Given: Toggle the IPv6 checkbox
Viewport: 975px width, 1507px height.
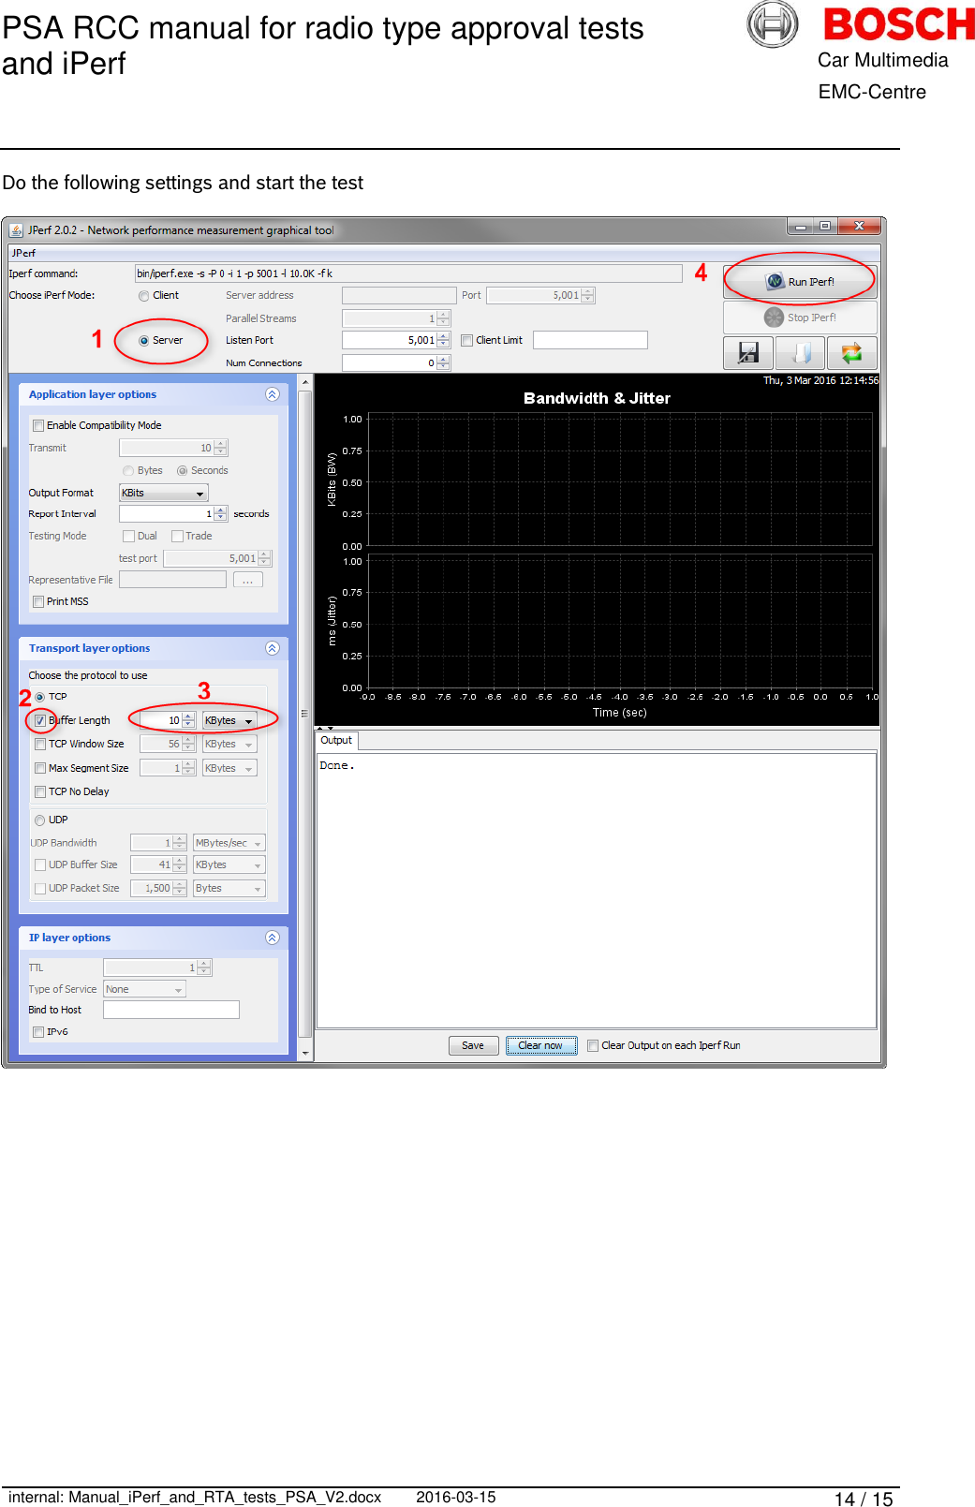Looking at the screenshot, I should 38,1032.
